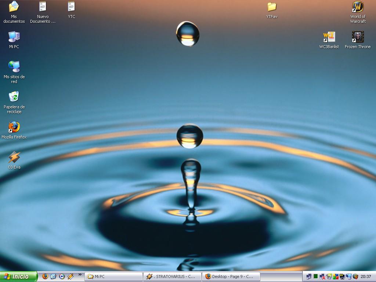
Task: Select the Mis sitios de red icon
Action: pyautogui.click(x=14, y=67)
